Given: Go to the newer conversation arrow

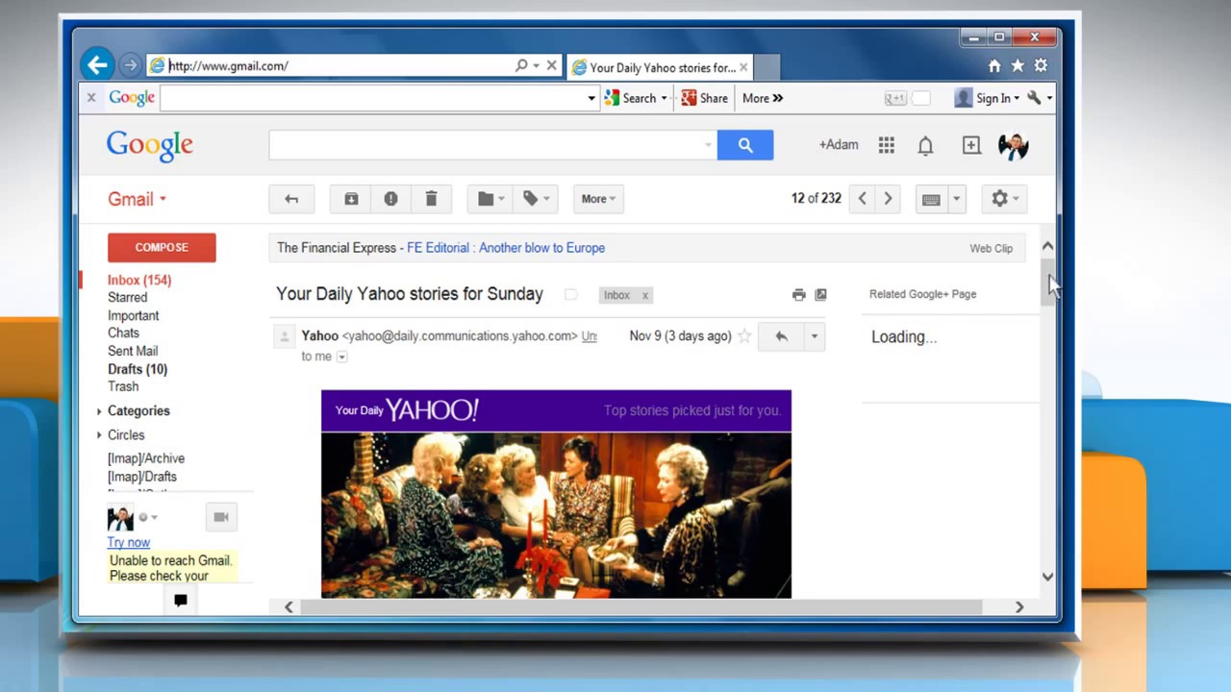Looking at the screenshot, I should point(862,199).
